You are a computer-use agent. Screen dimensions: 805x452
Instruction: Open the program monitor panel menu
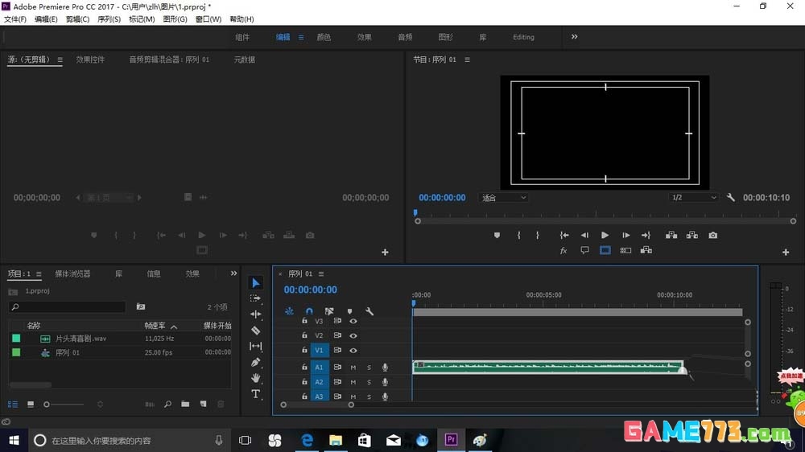point(467,60)
